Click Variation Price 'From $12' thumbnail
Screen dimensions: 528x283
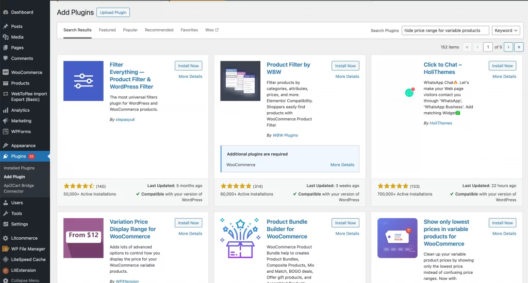click(x=84, y=238)
